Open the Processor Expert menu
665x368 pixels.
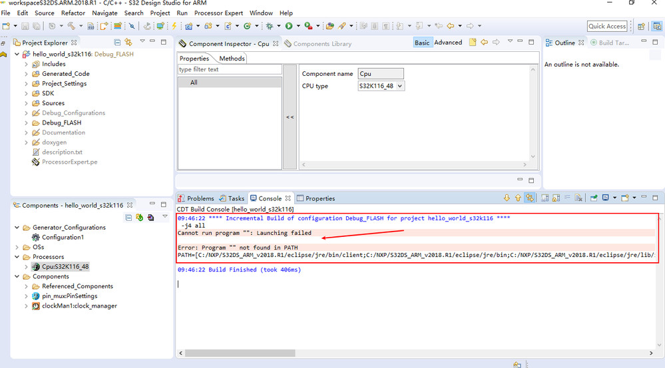tap(218, 13)
